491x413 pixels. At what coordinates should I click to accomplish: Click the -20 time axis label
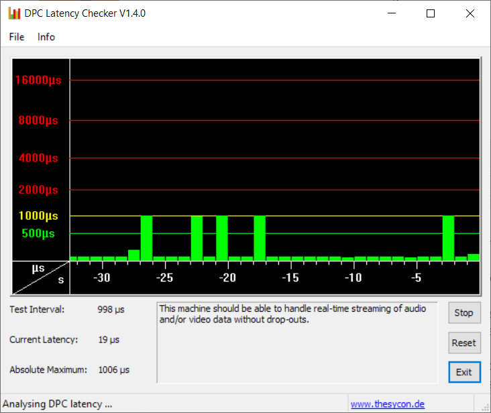click(227, 278)
